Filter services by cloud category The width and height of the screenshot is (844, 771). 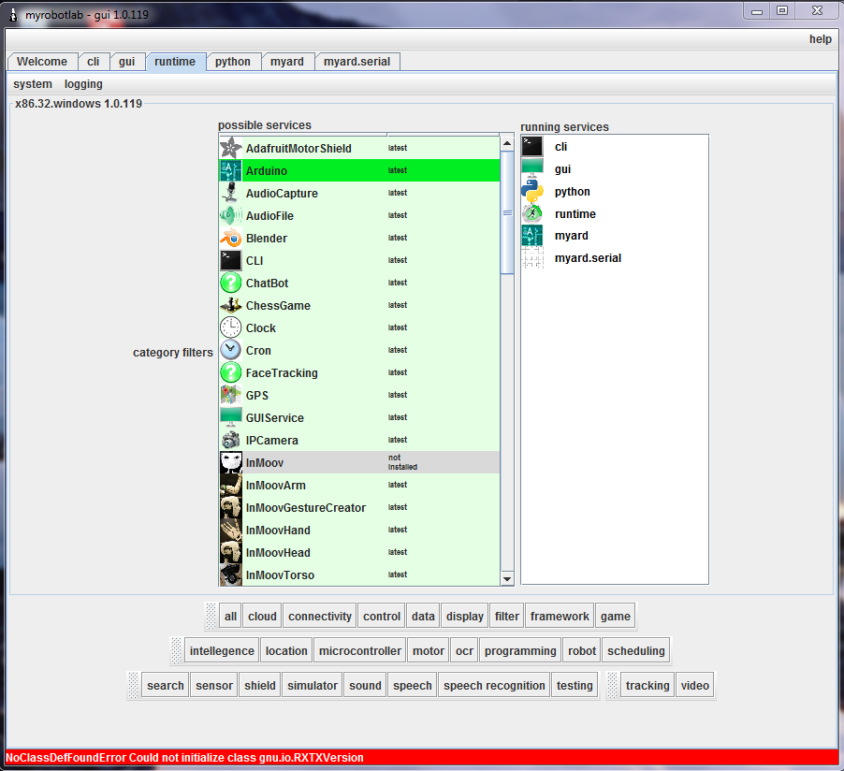point(262,617)
